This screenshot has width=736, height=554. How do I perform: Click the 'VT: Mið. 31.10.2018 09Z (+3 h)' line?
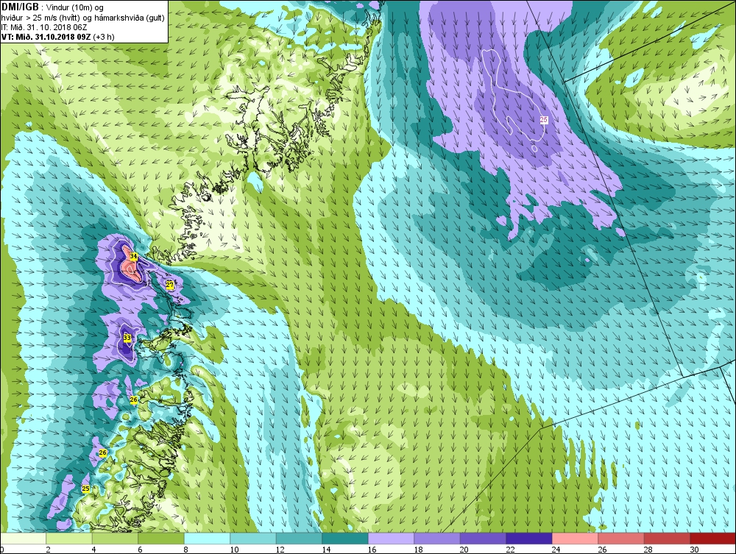click(x=57, y=37)
